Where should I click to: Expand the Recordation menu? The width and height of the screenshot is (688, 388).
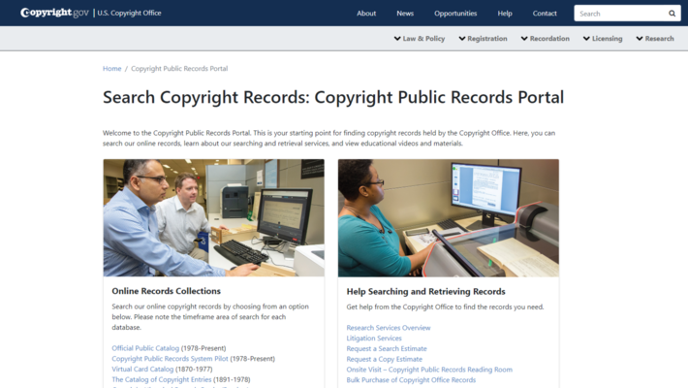546,39
